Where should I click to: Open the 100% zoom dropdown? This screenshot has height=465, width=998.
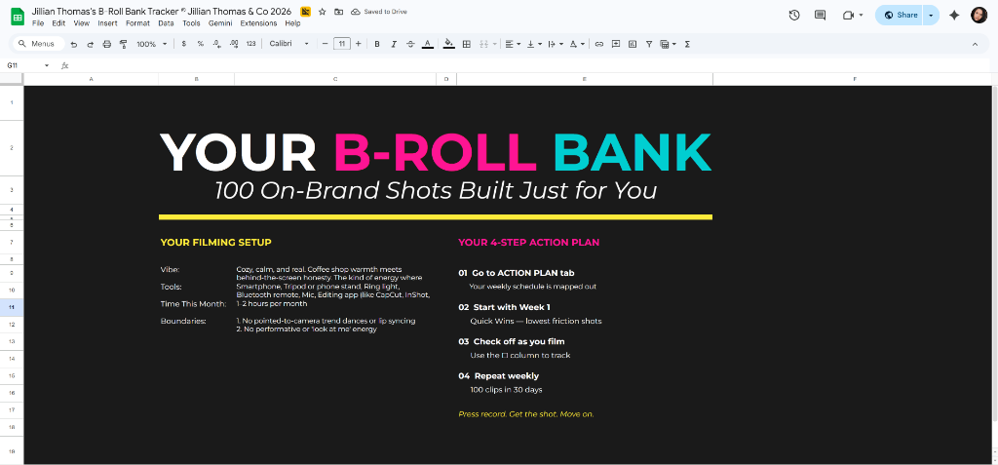click(x=151, y=44)
